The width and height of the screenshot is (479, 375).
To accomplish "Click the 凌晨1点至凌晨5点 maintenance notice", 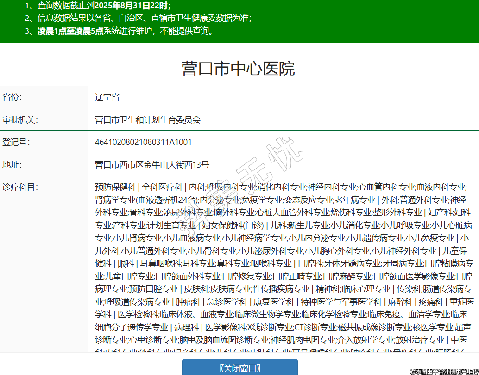I will coord(70,31).
